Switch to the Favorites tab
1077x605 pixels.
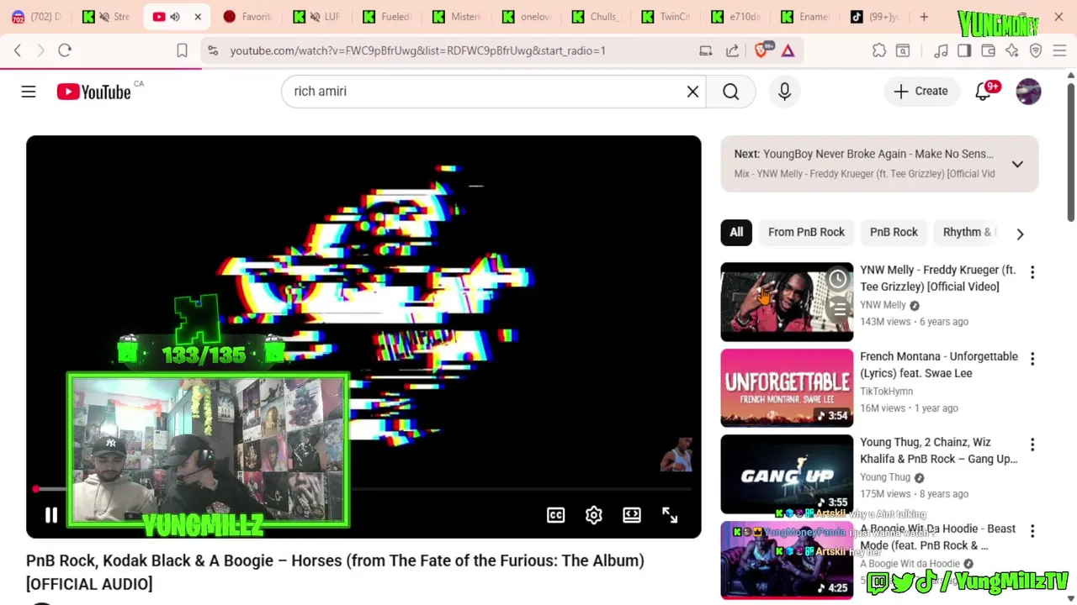[x=248, y=17]
